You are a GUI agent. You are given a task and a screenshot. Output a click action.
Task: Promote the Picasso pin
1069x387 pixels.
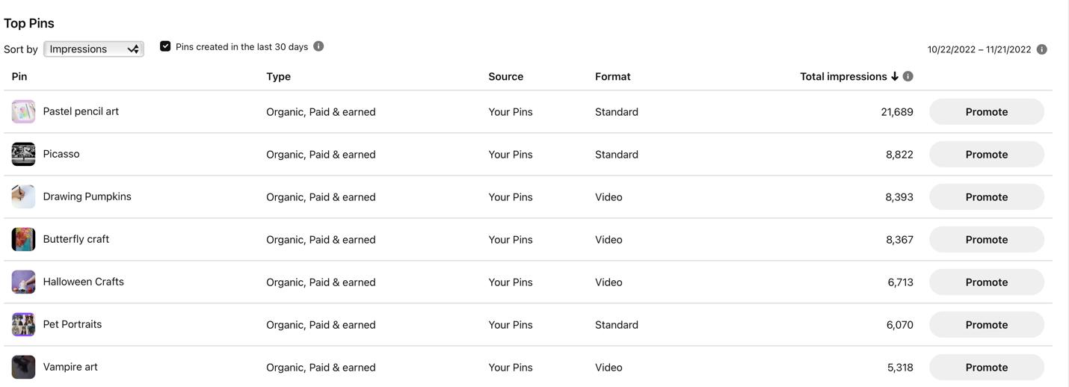tap(986, 155)
